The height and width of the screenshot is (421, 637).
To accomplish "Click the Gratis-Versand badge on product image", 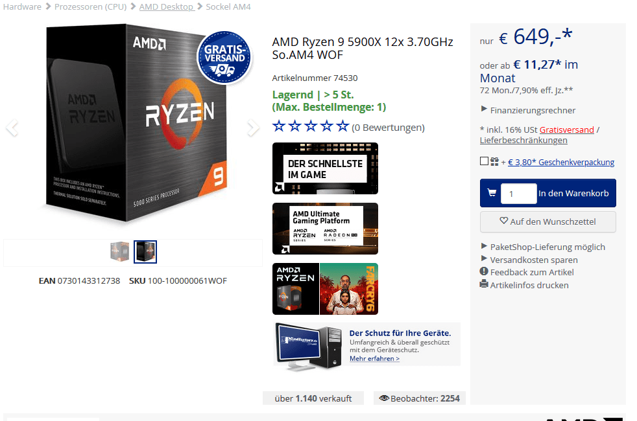I will [224, 58].
